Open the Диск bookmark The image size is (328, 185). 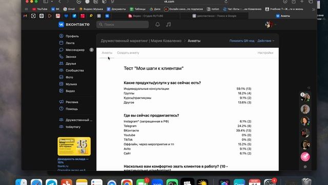155,9
